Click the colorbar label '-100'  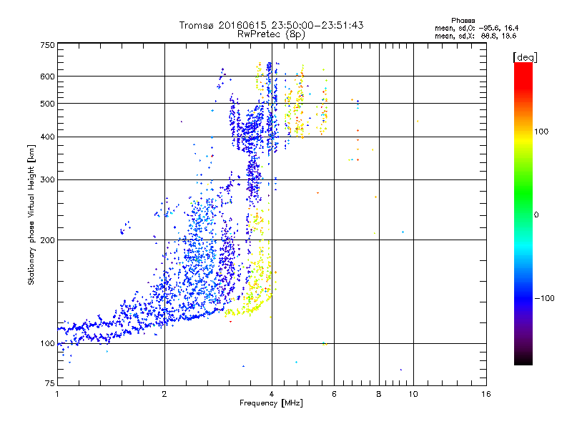click(x=544, y=298)
